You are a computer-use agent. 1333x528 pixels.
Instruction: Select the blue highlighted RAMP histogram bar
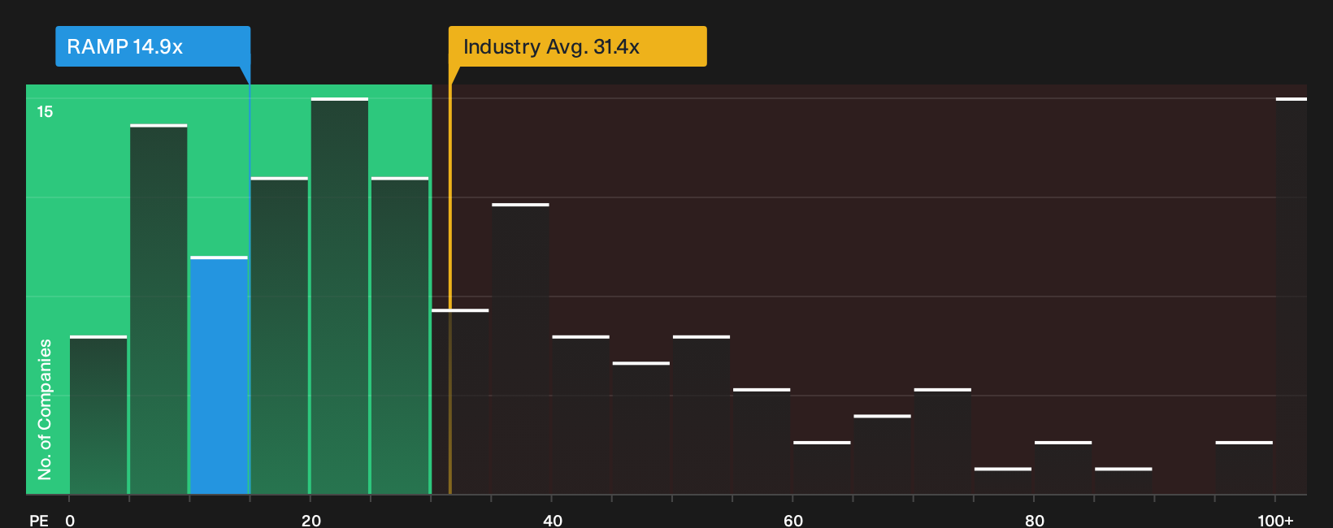click(x=219, y=375)
